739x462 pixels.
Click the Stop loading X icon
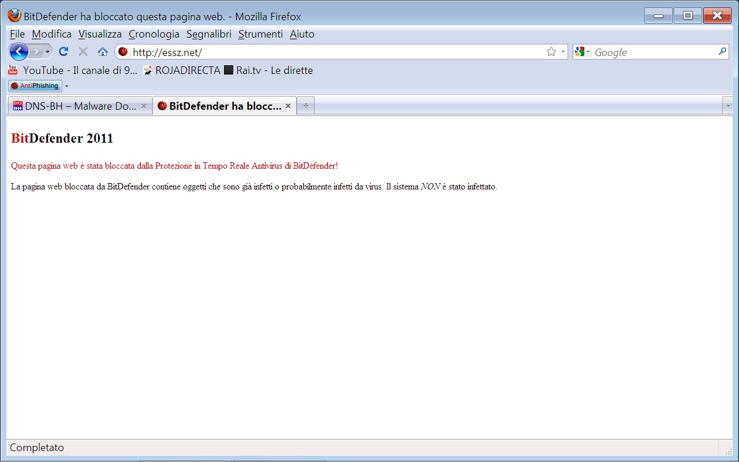[83, 52]
